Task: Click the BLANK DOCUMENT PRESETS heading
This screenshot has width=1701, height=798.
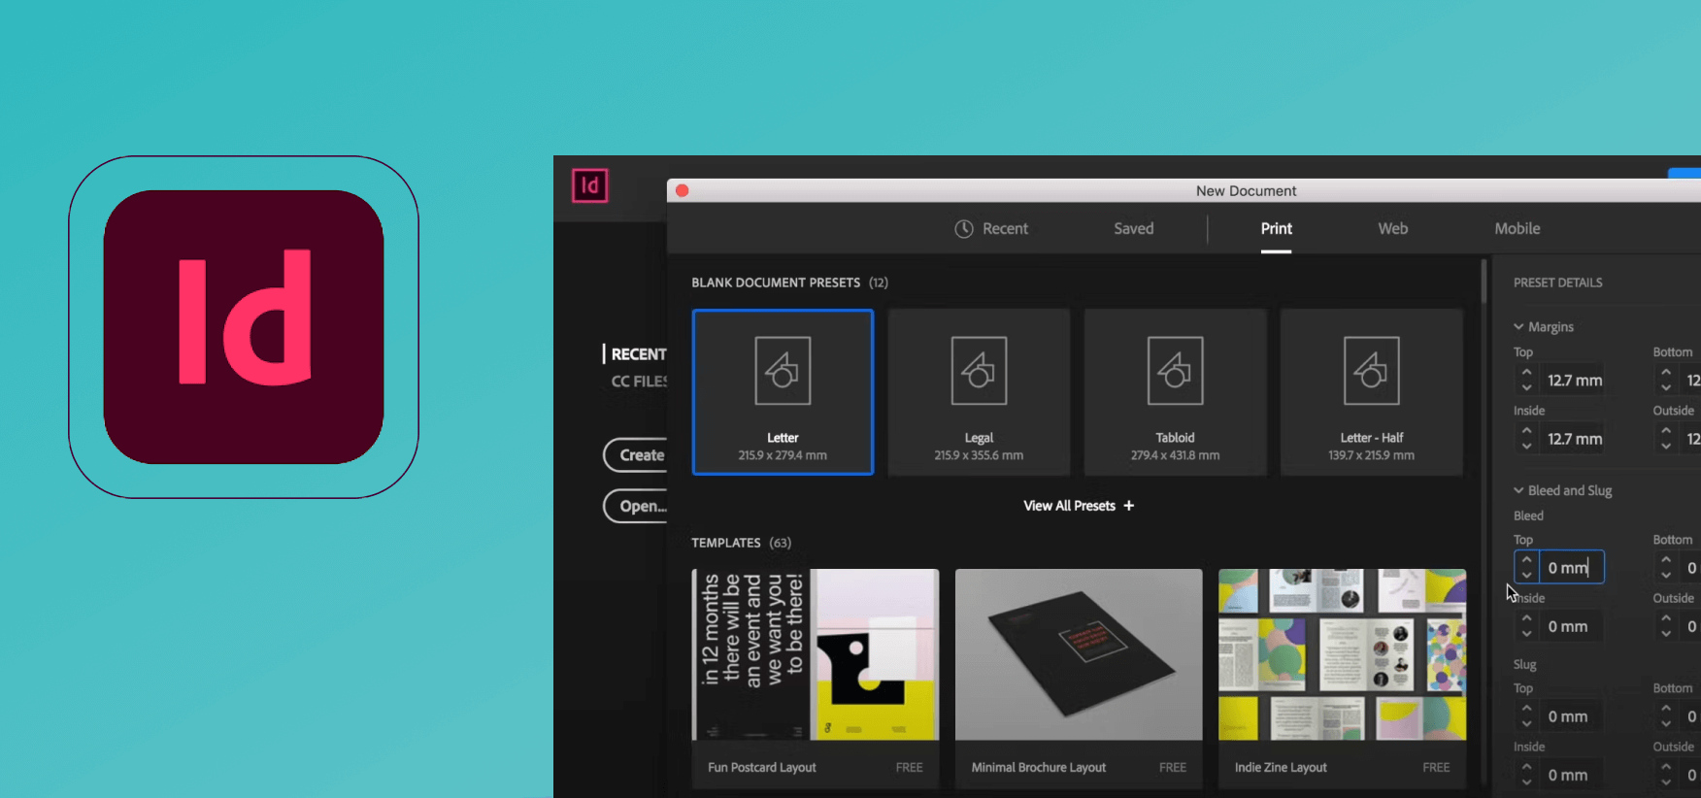Action: click(x=775, y=283)
